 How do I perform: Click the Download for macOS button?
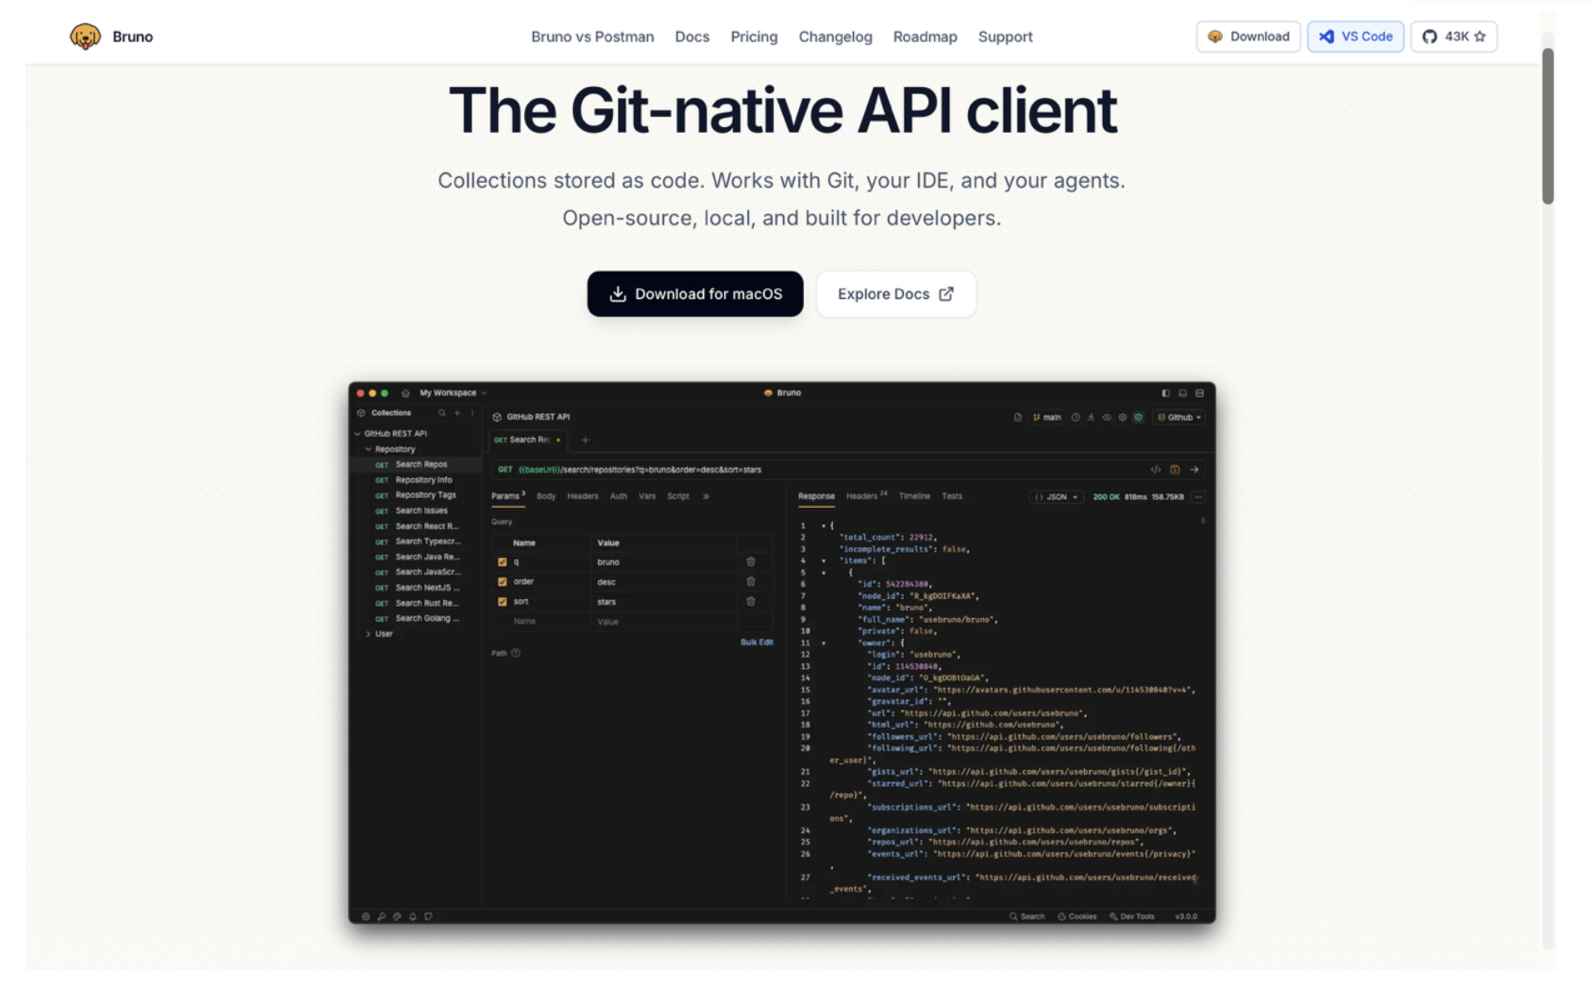click(695, 294)
